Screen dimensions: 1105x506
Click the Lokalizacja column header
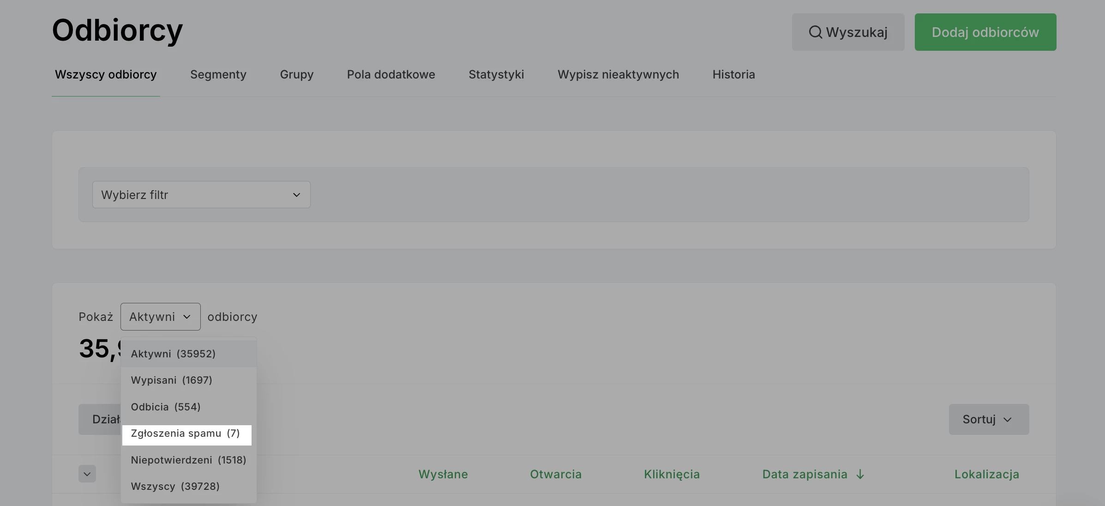coord(986,474)
